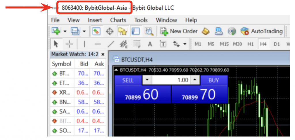Screen dimensions: 295x140
Task: Open the Strategy Tester icon
Action: 149,31
